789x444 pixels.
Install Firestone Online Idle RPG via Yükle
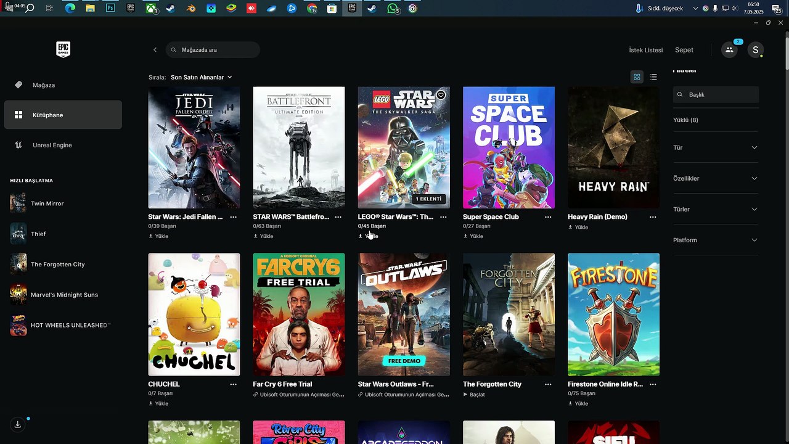click(x=578, y=403)
